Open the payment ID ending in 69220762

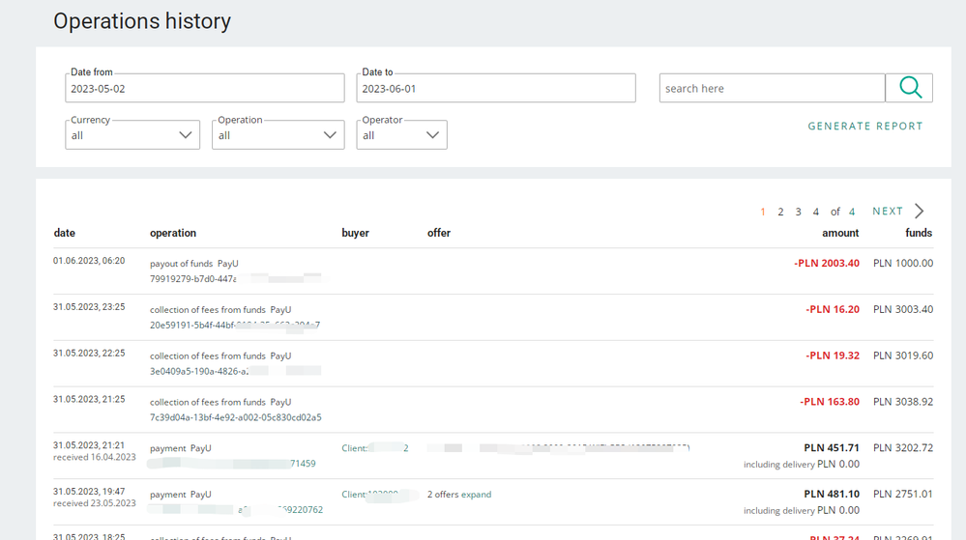[300, 510]
